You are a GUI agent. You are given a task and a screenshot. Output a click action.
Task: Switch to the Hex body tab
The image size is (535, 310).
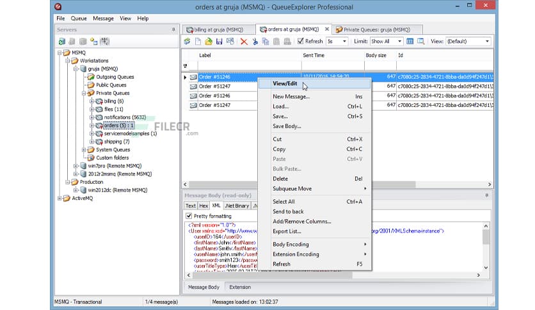coord(204,206)
